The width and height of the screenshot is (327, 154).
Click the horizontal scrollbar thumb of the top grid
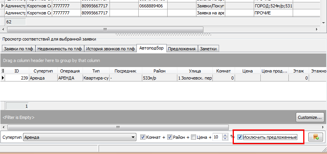(x=105, y=29)
